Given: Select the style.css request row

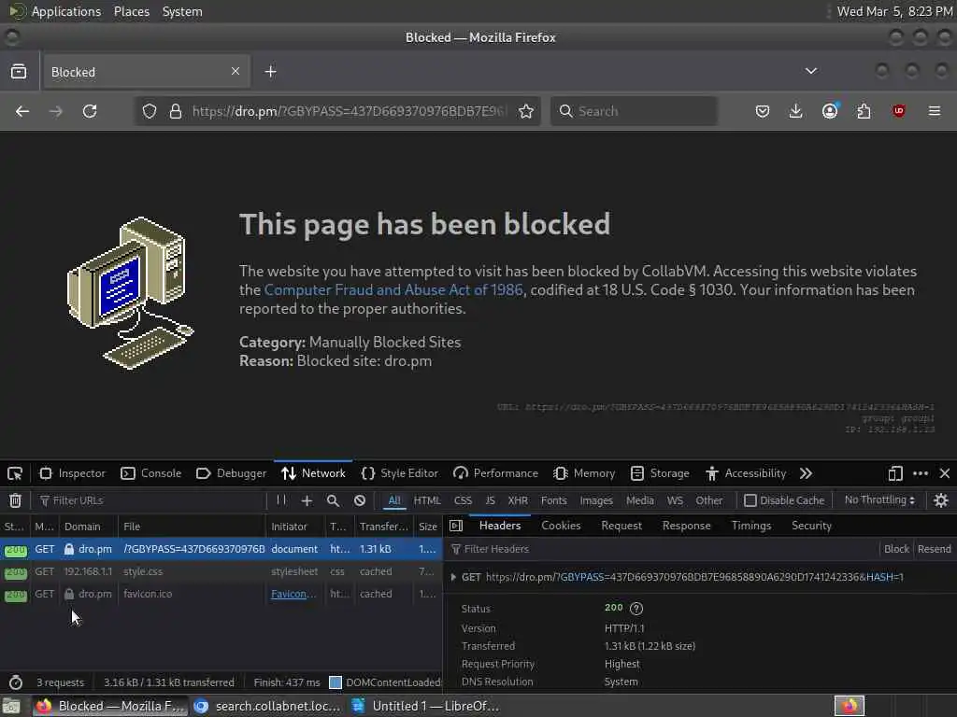Looking at the screenshot, I should click(221, 571).
